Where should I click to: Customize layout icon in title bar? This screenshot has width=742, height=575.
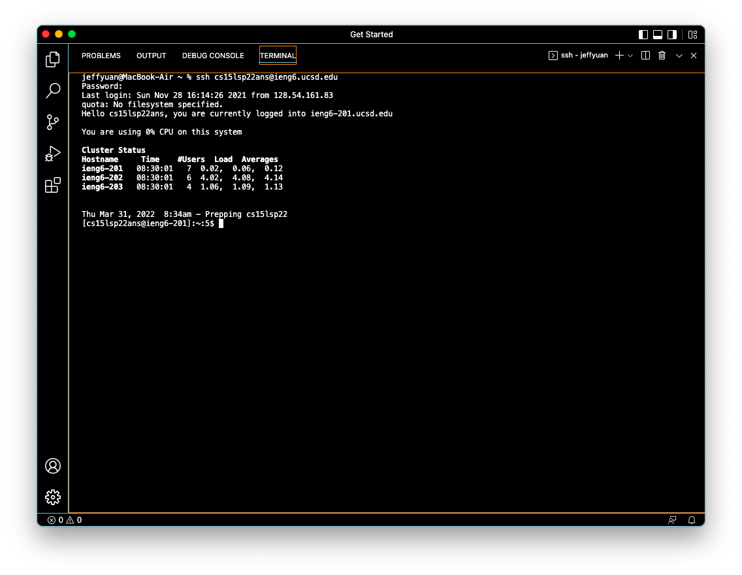(693, 35)
